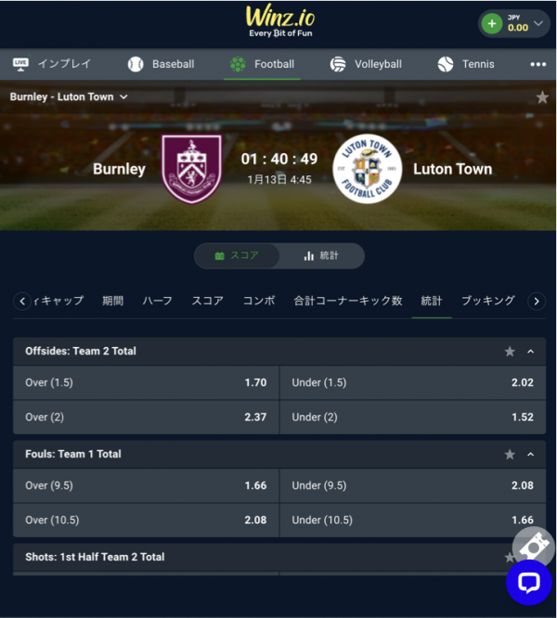Open the bet slip ticket icon
The height and width of the screenshot is (618, 557).
click(534, 547)
